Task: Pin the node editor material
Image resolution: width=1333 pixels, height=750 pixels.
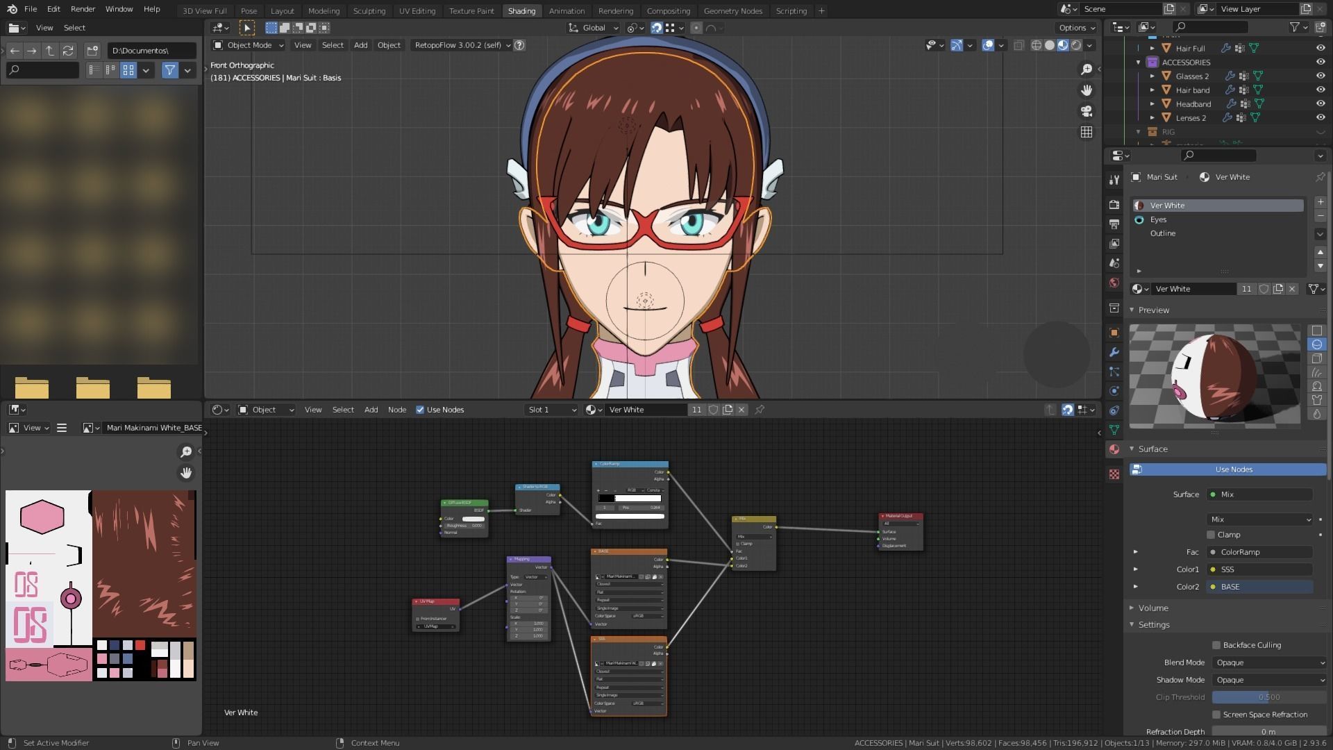Action: tap(760, 410)
